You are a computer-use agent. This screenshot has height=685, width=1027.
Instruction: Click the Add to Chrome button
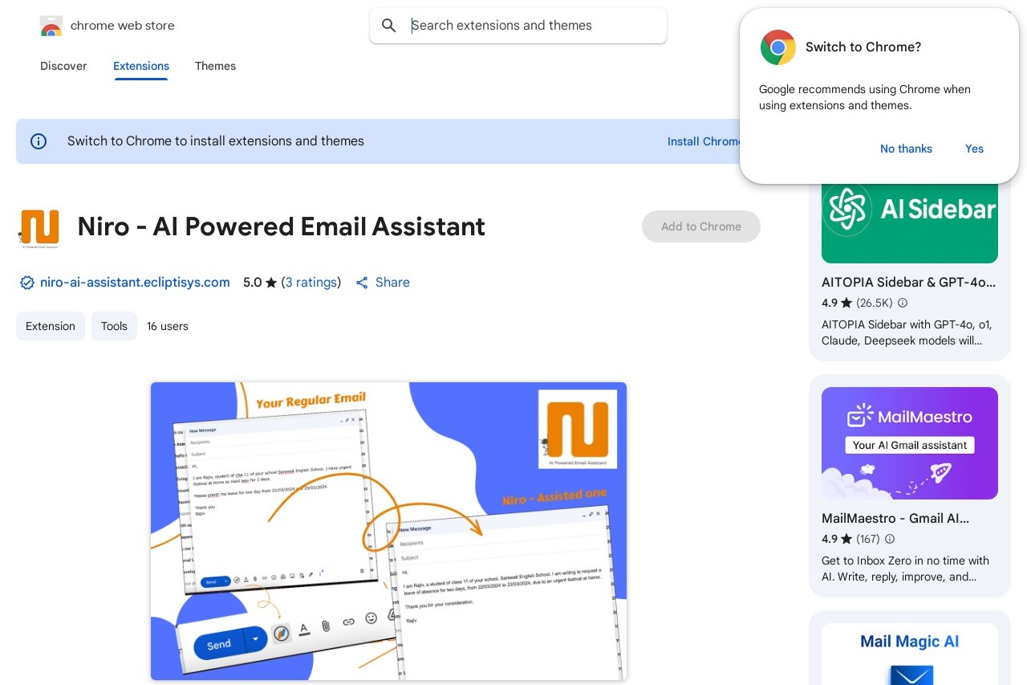click(701, 226)
